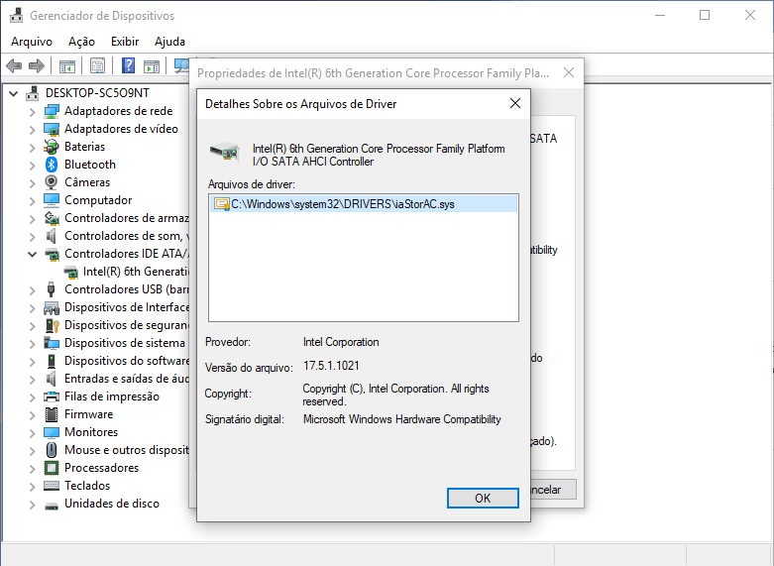Image resolution: width=774 pixels, height=566 pixels.
Task: Expand the Baterias node
Action: coord(32,148)
